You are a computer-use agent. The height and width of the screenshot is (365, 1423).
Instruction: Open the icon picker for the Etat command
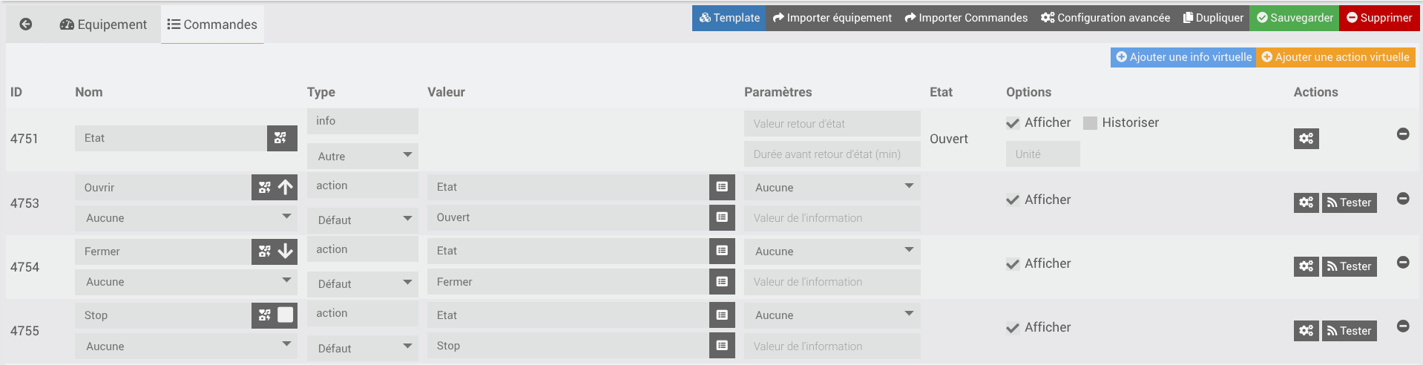[x=281, y=138]
